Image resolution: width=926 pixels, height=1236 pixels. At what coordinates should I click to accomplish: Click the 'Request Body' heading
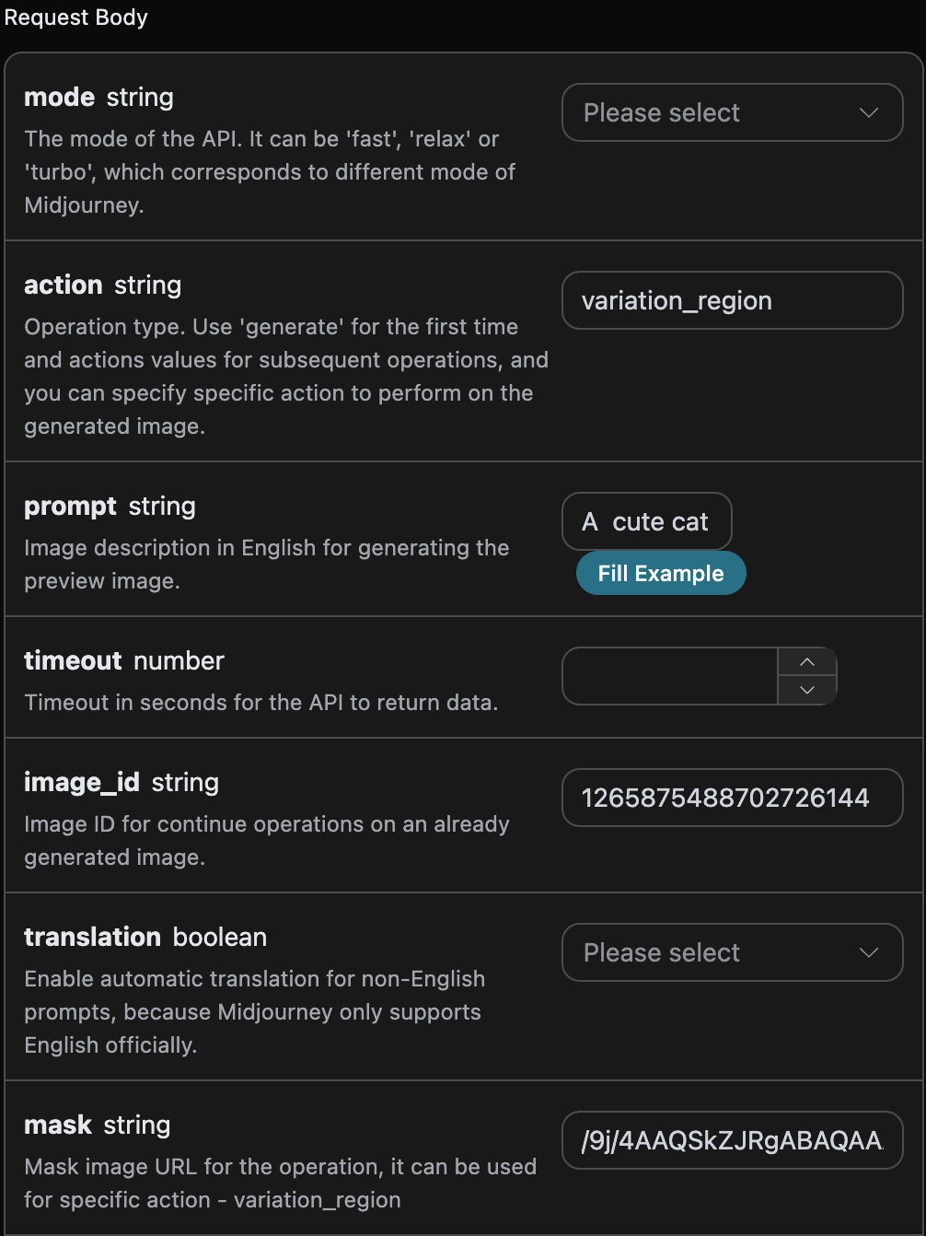(75, 17)
